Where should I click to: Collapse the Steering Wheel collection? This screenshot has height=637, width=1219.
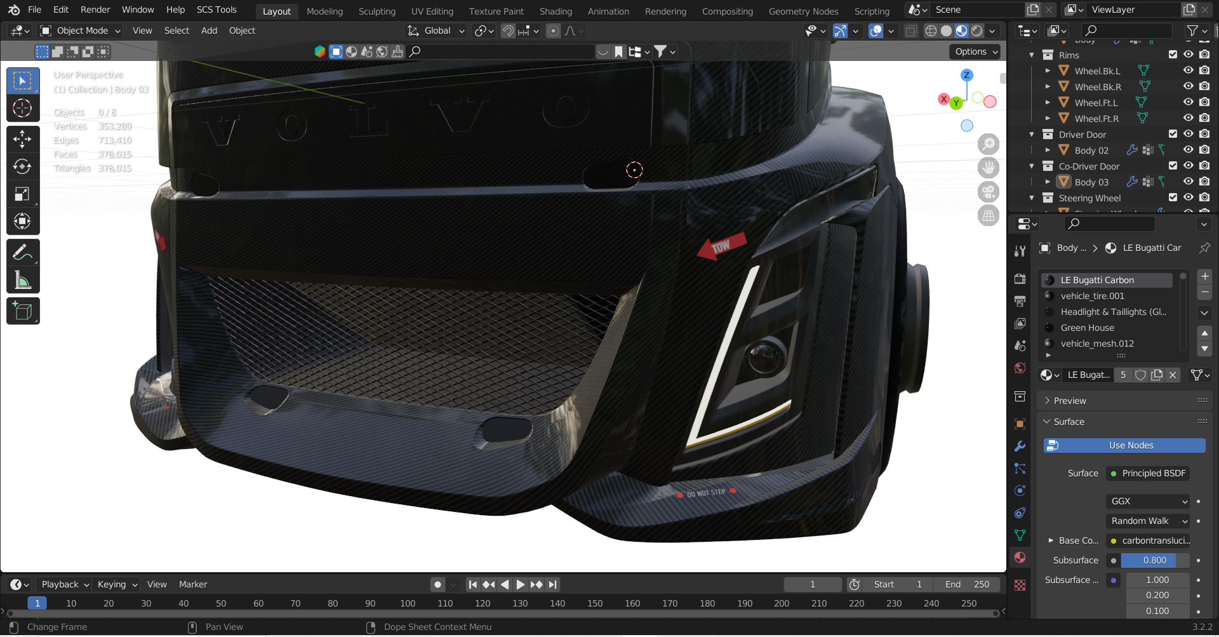pos(1032,198)
